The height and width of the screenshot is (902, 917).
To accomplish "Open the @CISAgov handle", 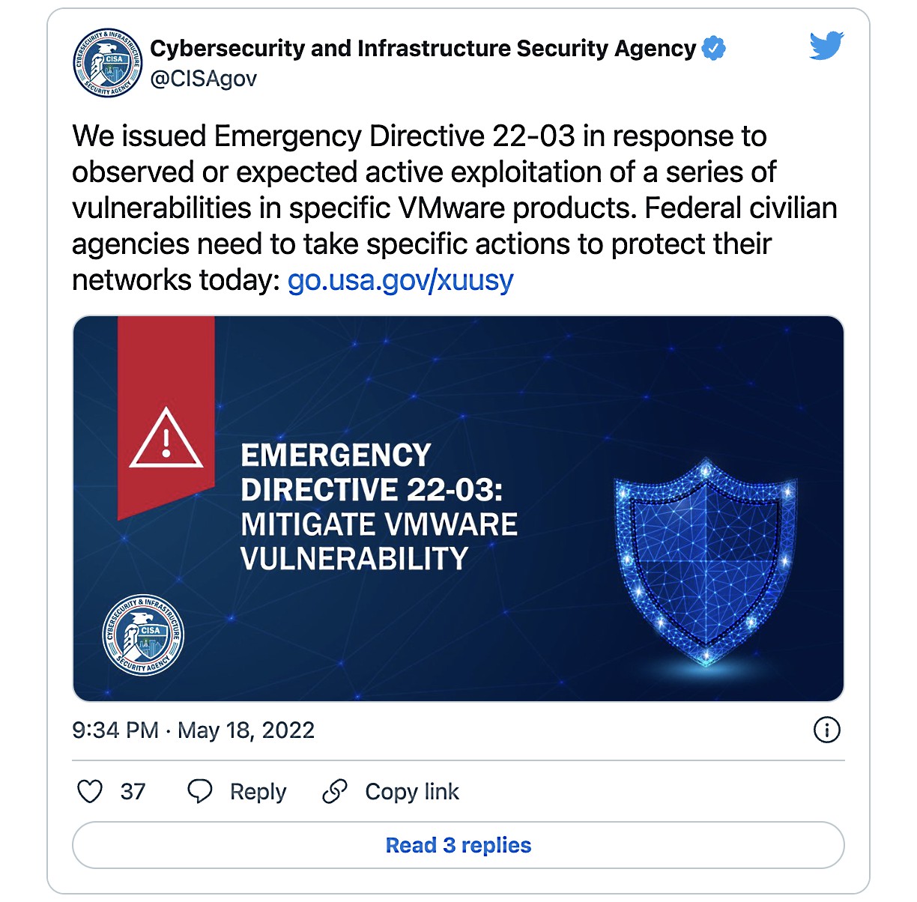I will 203,76.
